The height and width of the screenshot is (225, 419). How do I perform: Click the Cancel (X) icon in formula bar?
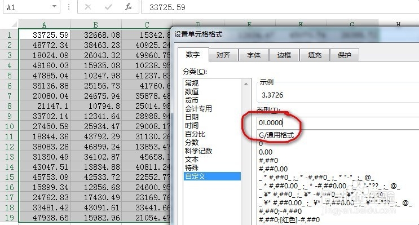pyautogui.click(x=87, y=7)
